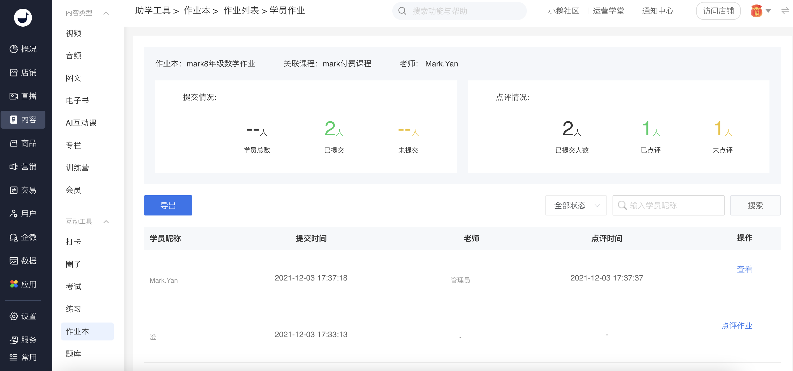The image size is (793, 371).
Task: Open 直播 live broadcast sidebar icon
Action: [x=13, y=96]
